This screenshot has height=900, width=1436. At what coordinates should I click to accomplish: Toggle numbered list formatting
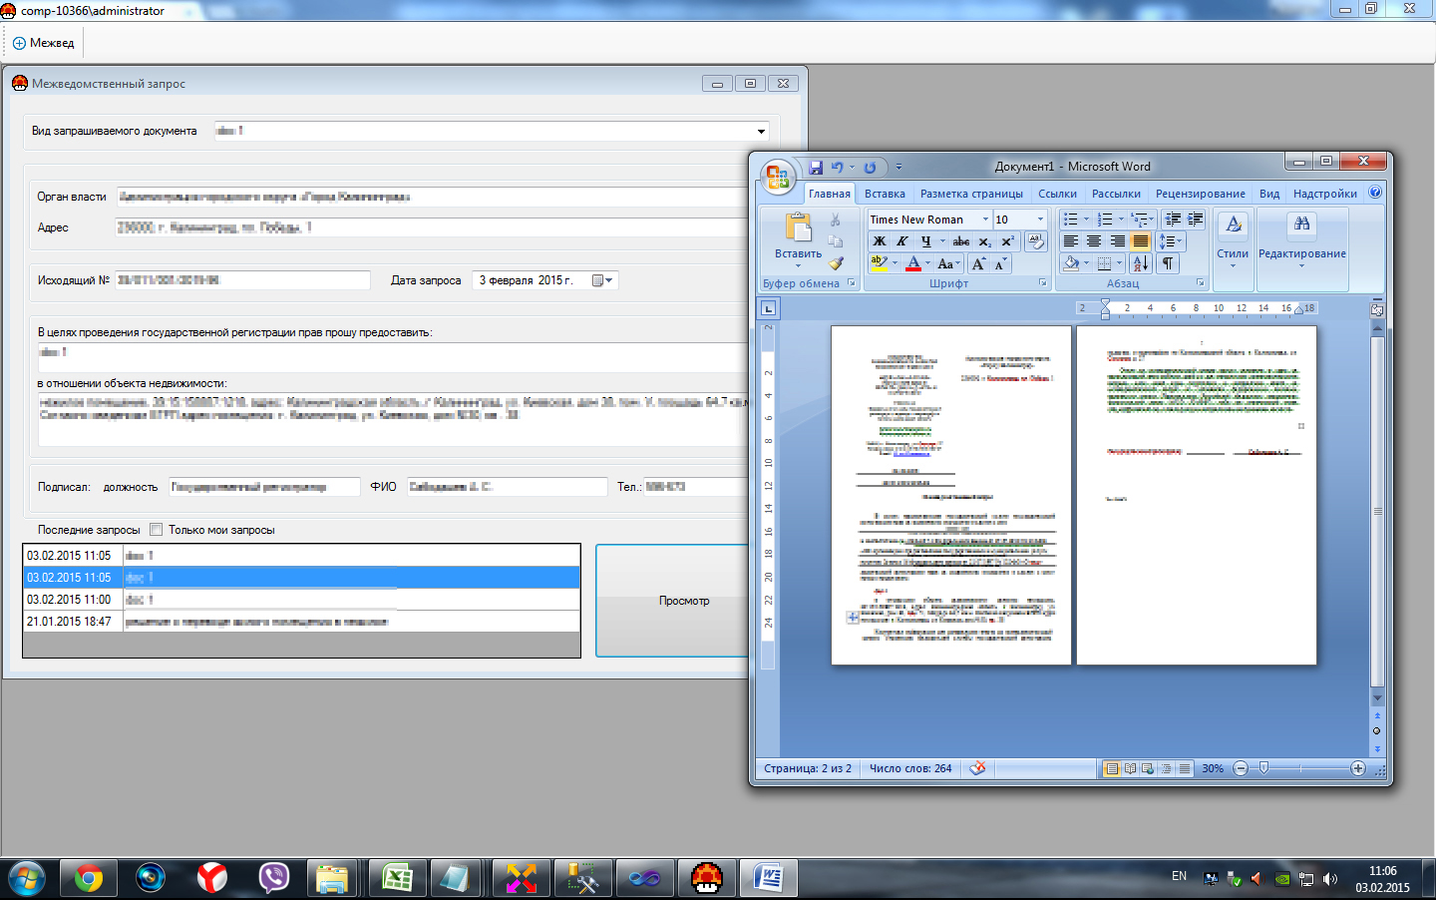tap(1105, 220)
